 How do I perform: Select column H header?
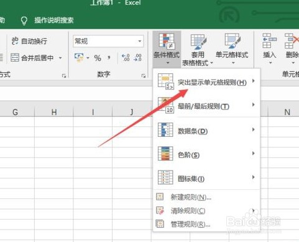click(54, 112)
